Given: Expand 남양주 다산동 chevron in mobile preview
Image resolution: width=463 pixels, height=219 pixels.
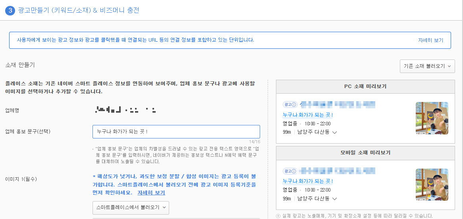Looking at the screenshot, I should (x=335, y=199).
